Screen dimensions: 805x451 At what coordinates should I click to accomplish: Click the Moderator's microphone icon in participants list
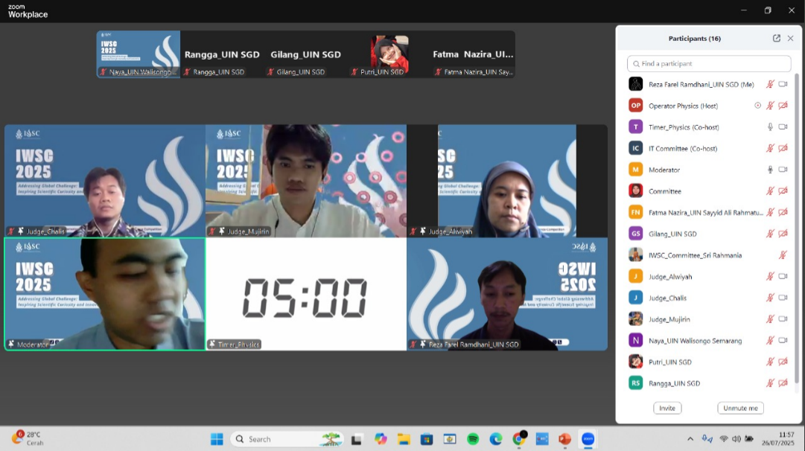pyautogui.click(x=771, y=170)
